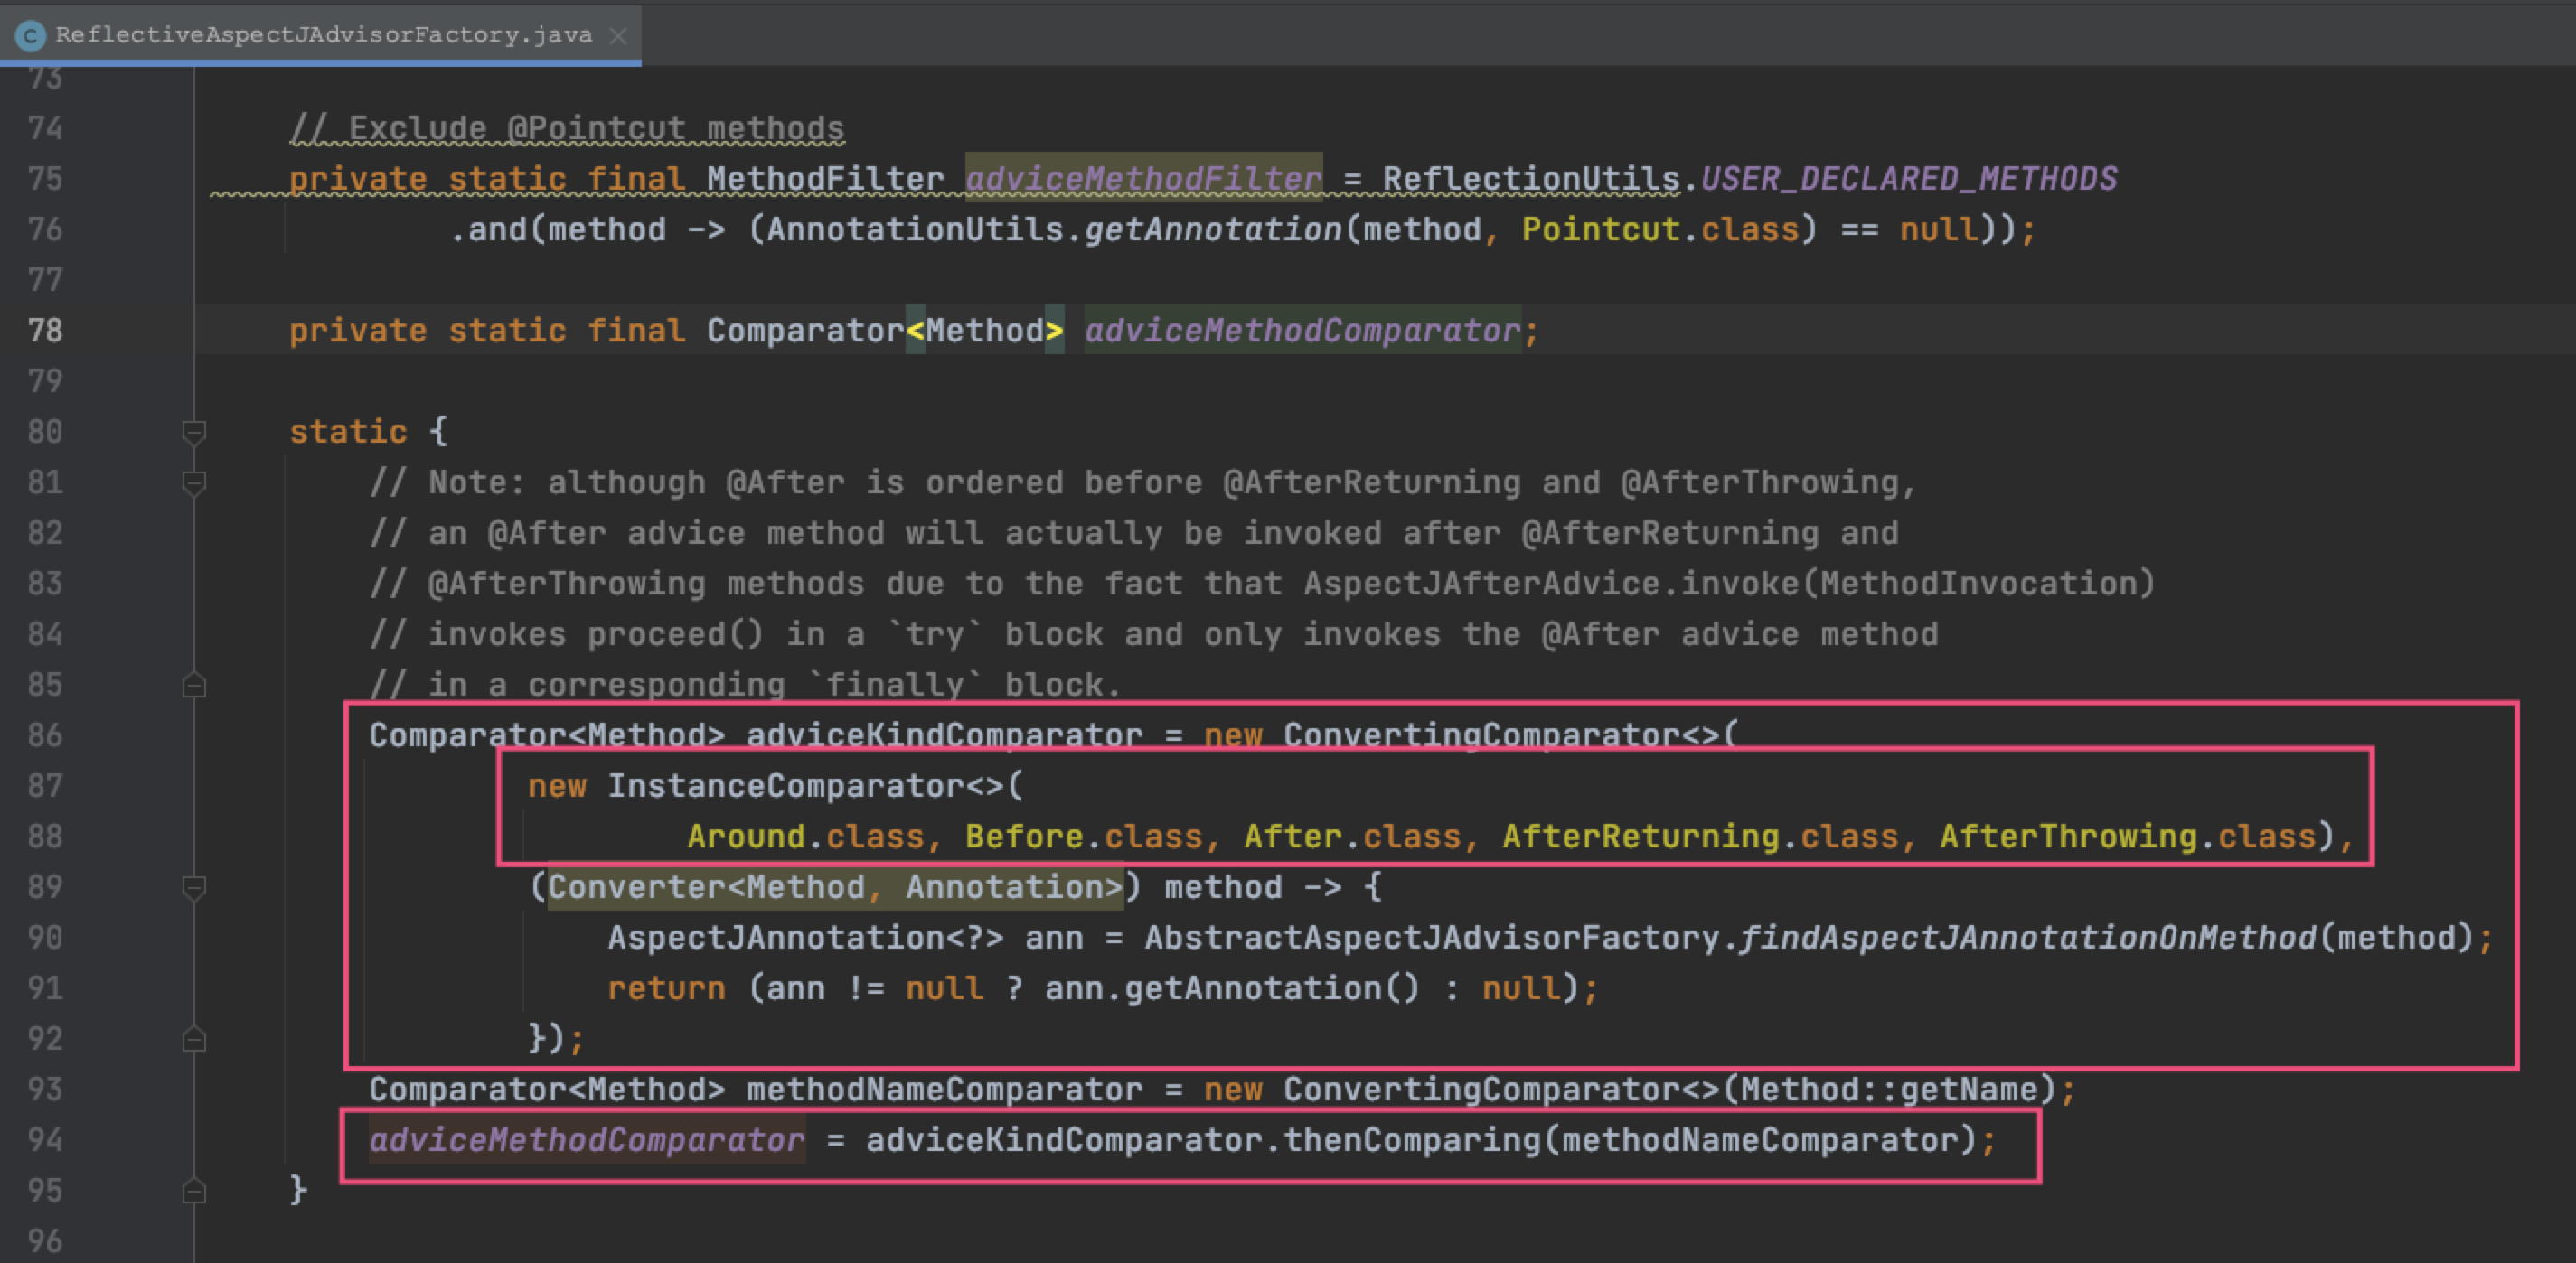The image size is (2576, 1263).
Task: Expand the code block at line 80
Action: click(185, 432)
